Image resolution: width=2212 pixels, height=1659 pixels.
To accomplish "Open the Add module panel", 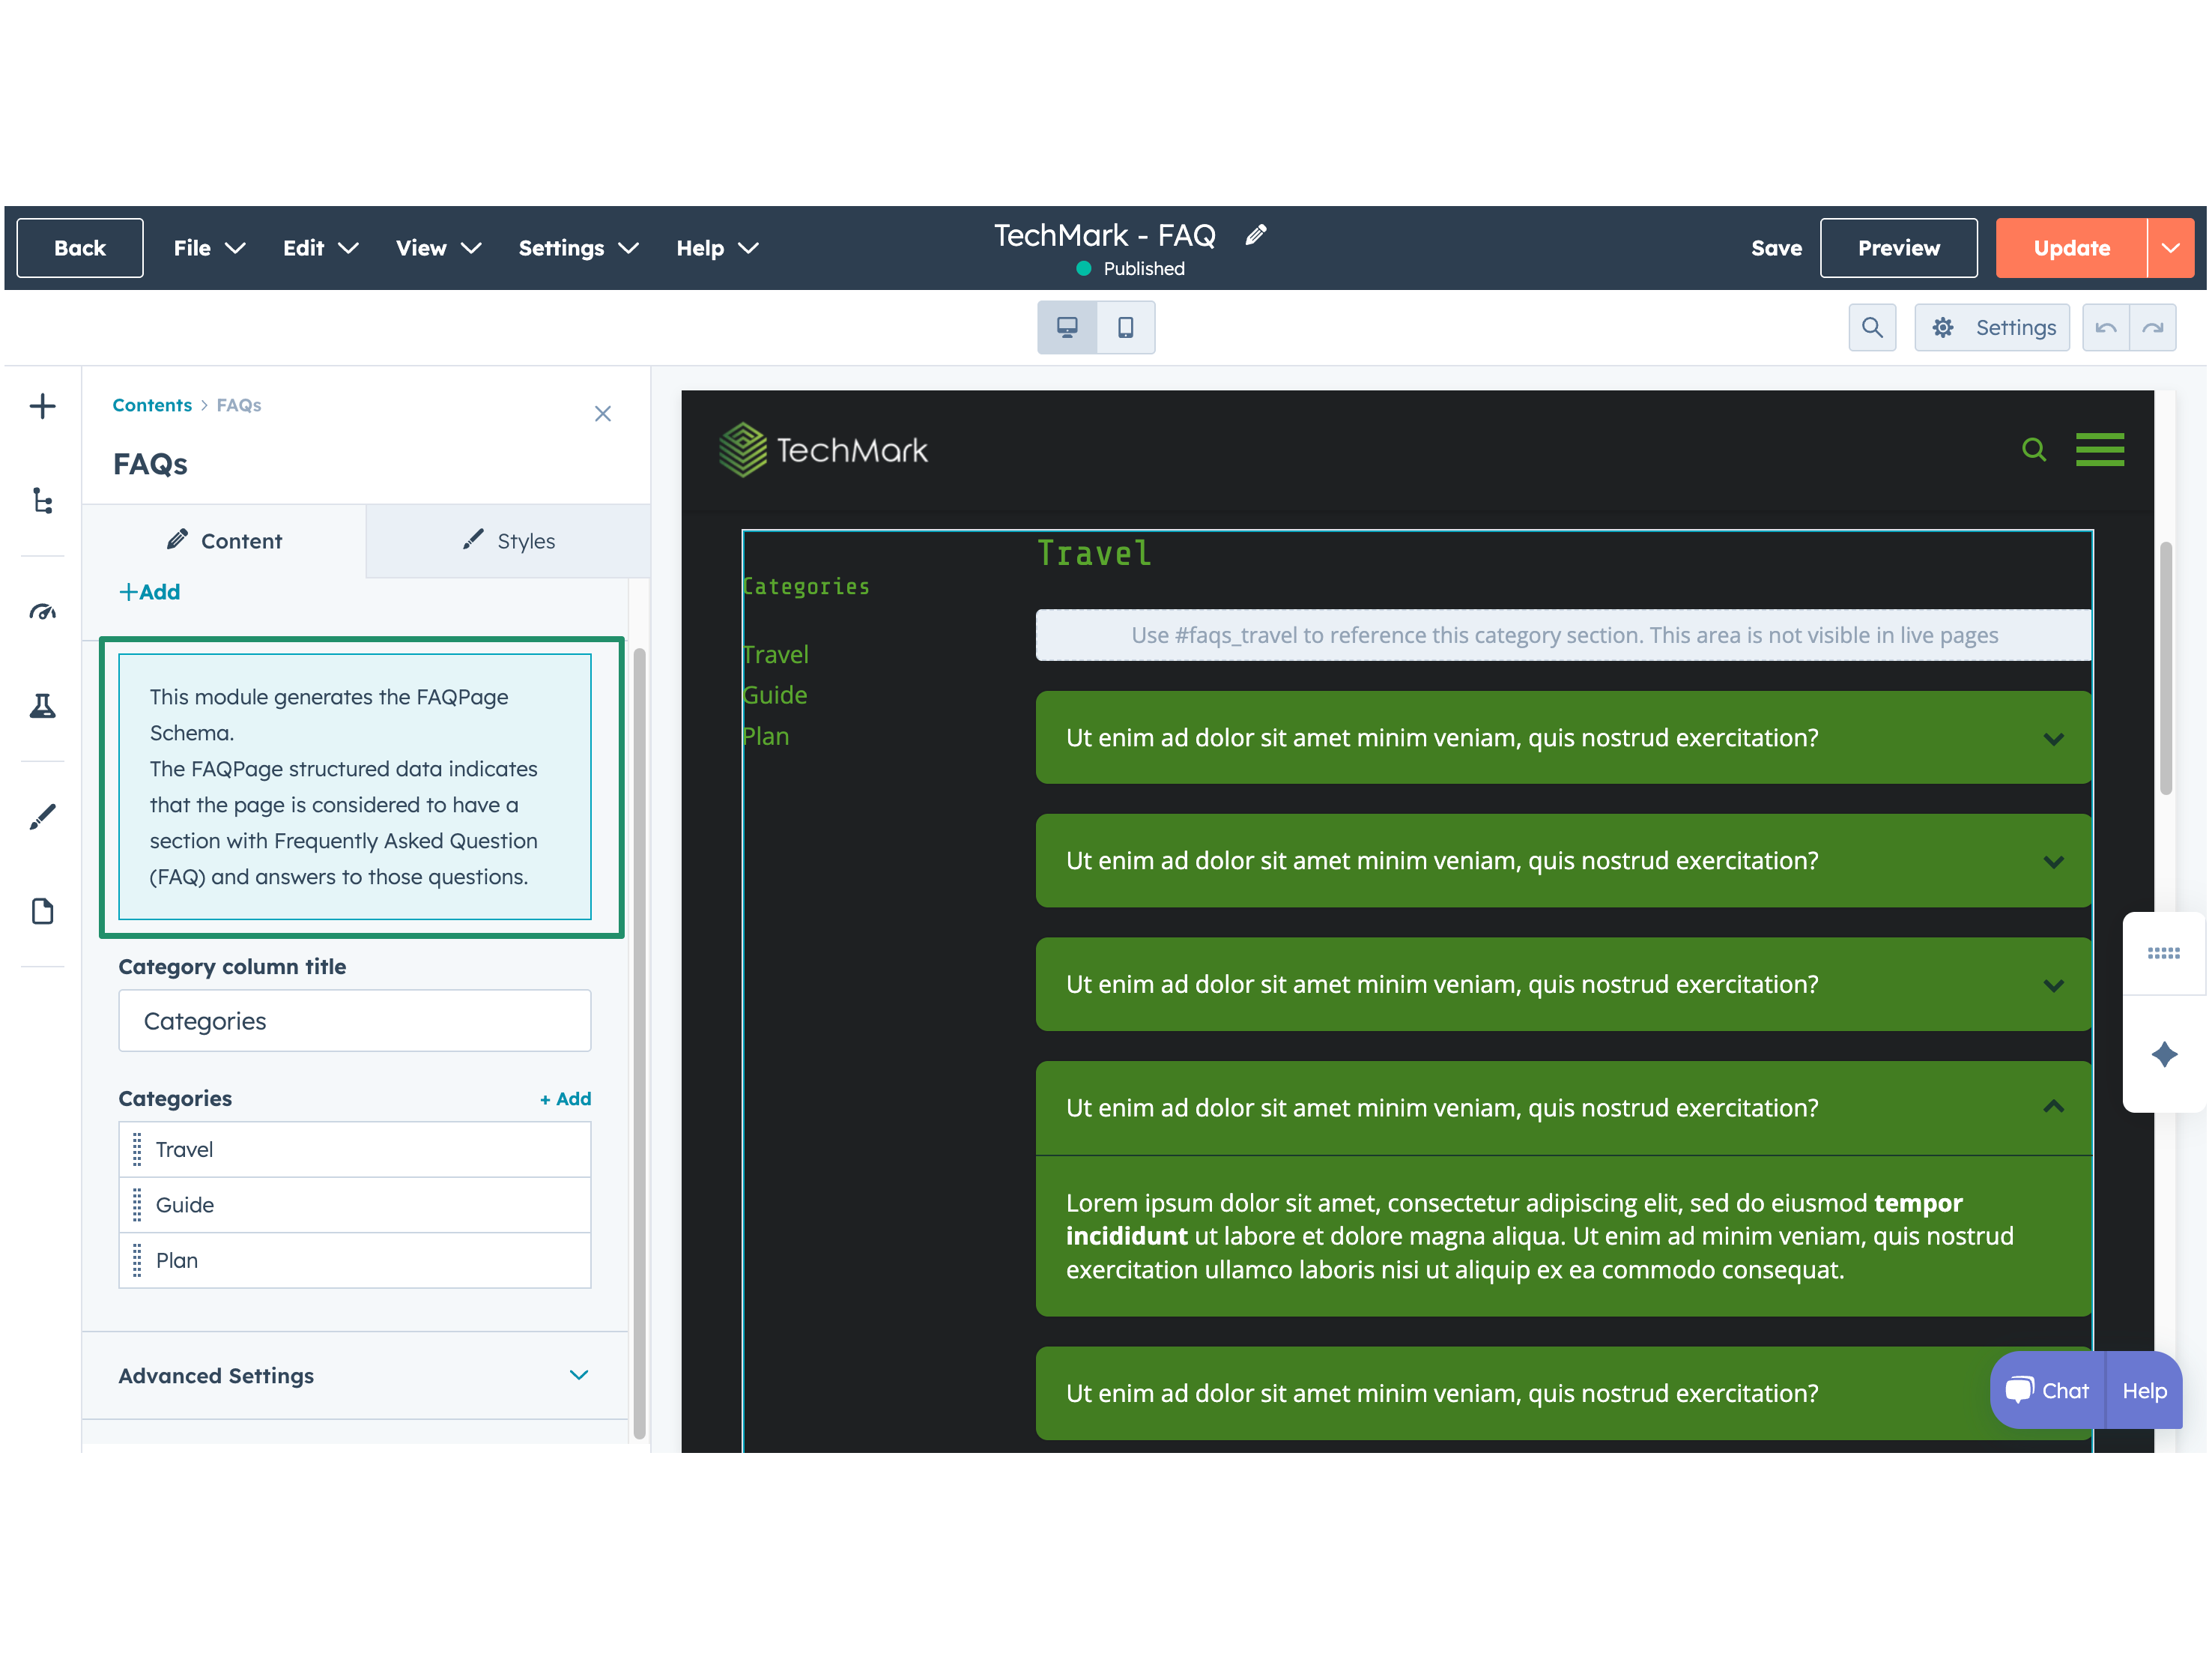I will point(43,405).
